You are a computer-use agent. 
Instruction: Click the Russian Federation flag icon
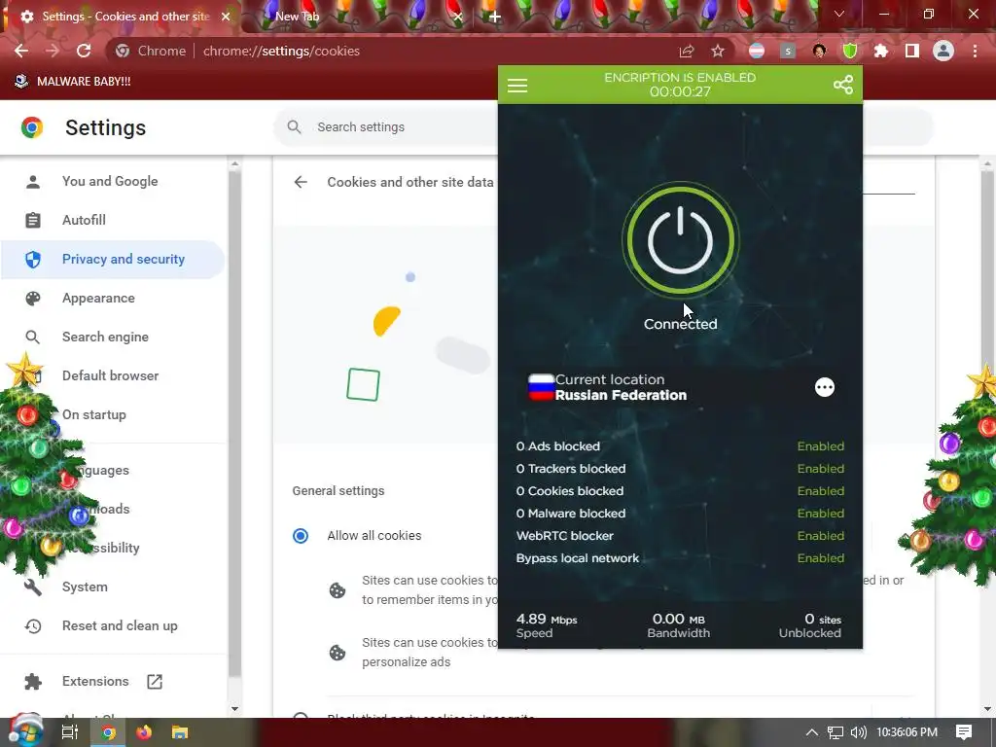pos(541,387)
